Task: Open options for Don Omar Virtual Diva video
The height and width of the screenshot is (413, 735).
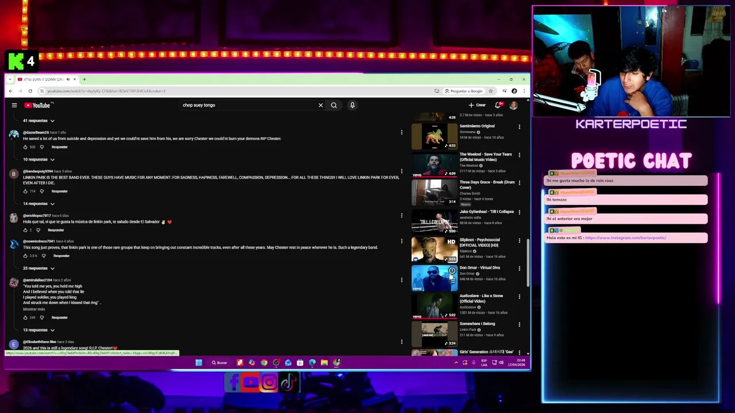Action: (519, 268)
